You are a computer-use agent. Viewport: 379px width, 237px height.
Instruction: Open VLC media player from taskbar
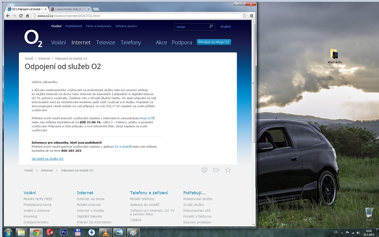coord(105,232)
